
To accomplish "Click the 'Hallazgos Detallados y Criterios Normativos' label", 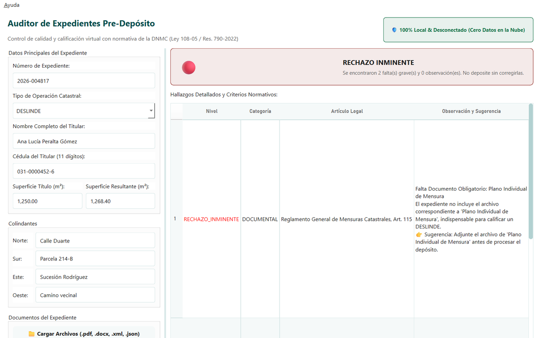I will (224, 95).
